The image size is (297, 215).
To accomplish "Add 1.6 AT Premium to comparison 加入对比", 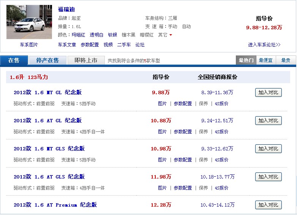I will [x=269, y=205].
